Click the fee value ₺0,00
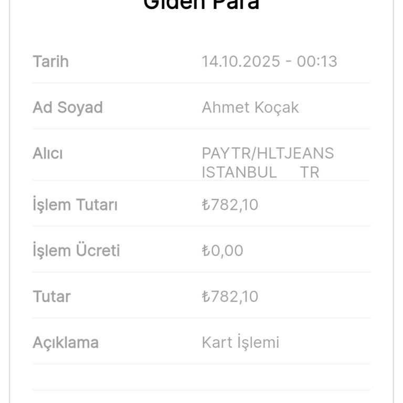 (222, 251)
